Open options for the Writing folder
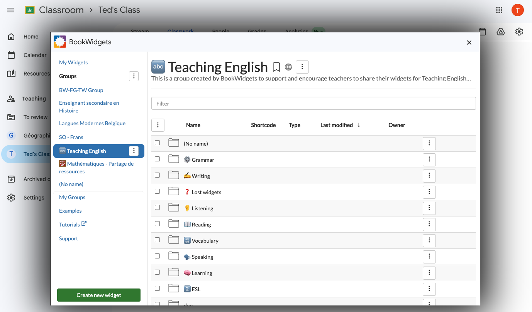 point(429,176)
